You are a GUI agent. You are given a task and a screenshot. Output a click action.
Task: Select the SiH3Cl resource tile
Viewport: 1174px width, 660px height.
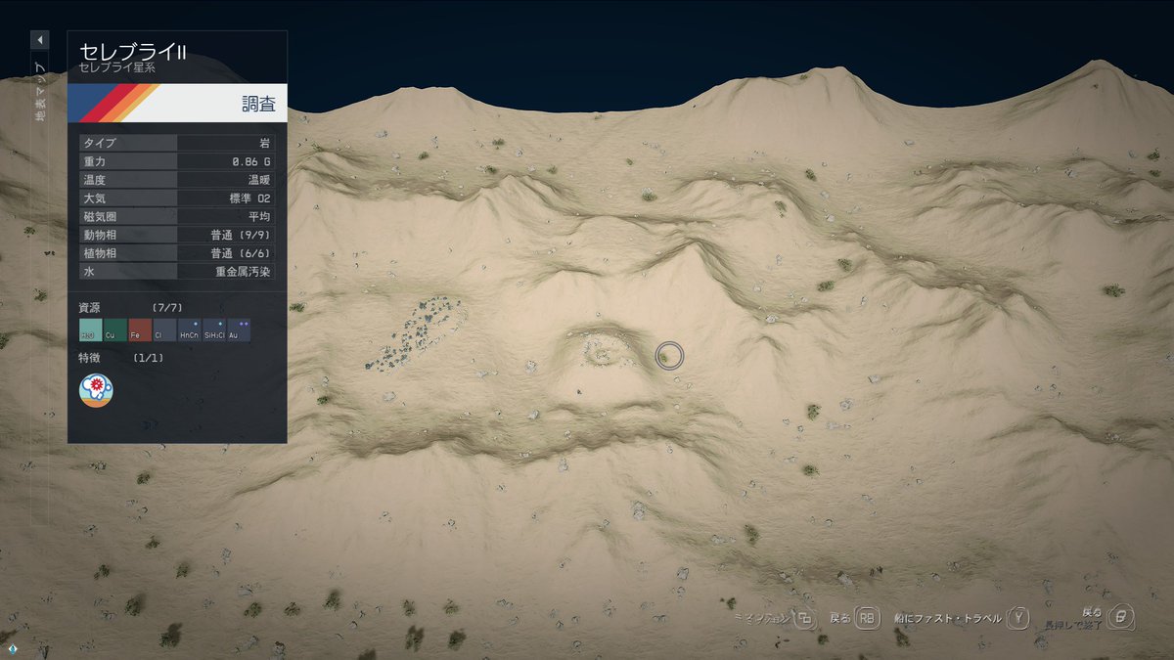click(x=214, y=330)
